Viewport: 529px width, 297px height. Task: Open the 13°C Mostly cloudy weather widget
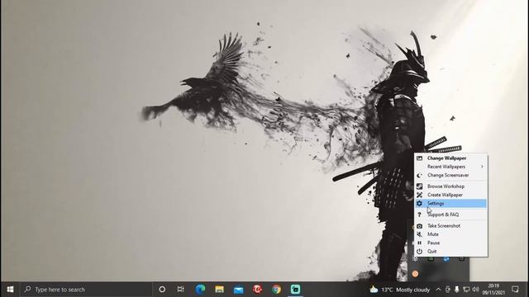400,290
